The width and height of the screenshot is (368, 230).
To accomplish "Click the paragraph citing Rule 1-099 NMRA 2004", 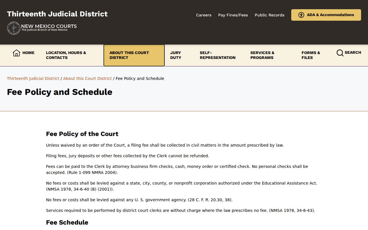I will [x=177, y=170].
